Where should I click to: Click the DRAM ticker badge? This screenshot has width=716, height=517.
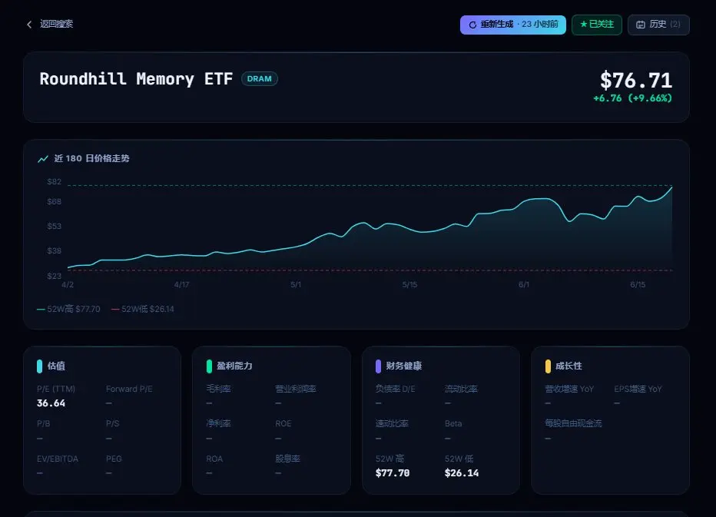(x=260, y=78)
